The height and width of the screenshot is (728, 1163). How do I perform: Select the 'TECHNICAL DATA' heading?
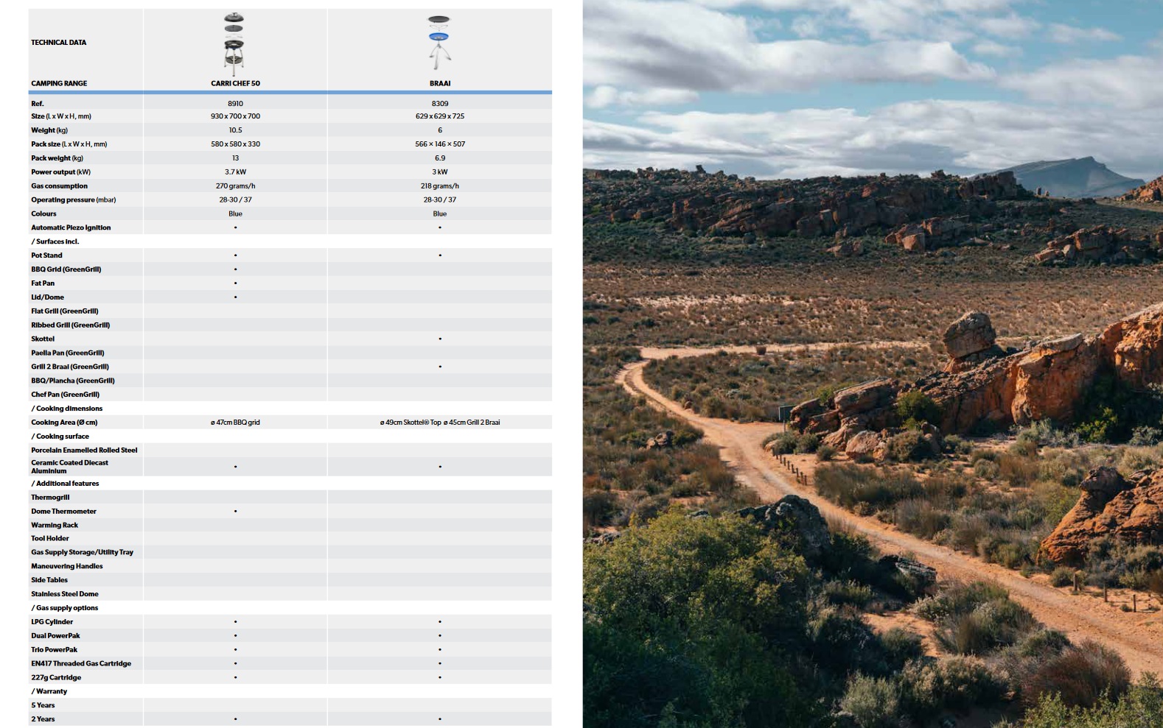58,43
